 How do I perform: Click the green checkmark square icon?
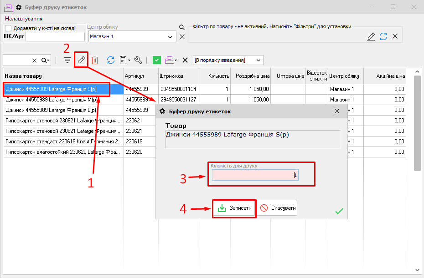click(157, 60)
